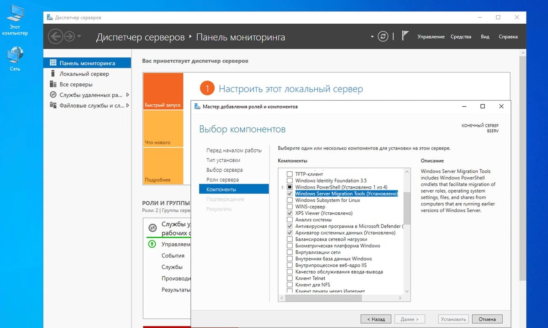Enable the Клиент Telnet checkbox

[x=291, y=278]
